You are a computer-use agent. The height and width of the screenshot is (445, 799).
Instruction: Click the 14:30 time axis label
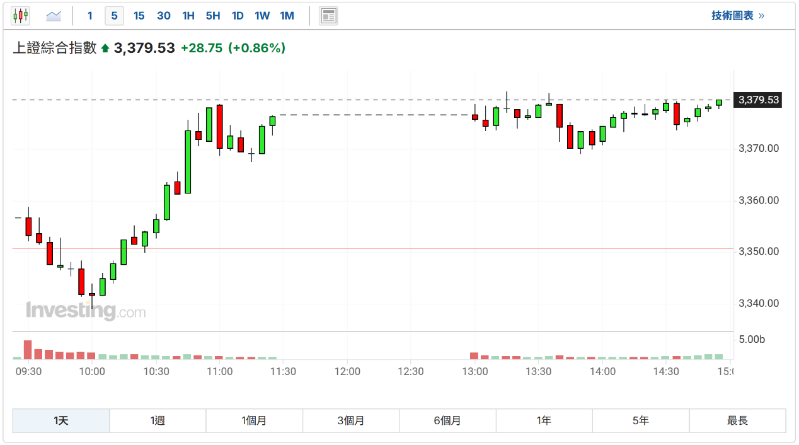[x=666, y=372]
